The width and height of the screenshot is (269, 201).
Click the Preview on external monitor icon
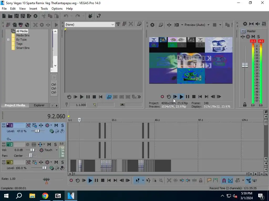[161, 25]
